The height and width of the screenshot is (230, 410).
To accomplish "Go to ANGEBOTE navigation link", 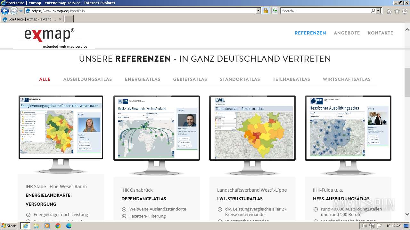I will pyautogui.click(x=347, y=33).
